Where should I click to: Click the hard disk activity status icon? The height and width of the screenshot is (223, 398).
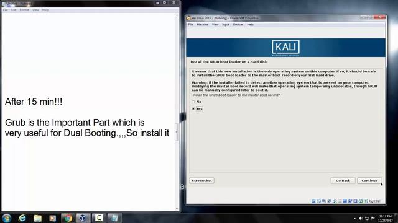pyautogui.click(x=313, y=201)
